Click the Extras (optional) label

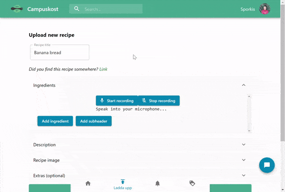coord(49,176)
